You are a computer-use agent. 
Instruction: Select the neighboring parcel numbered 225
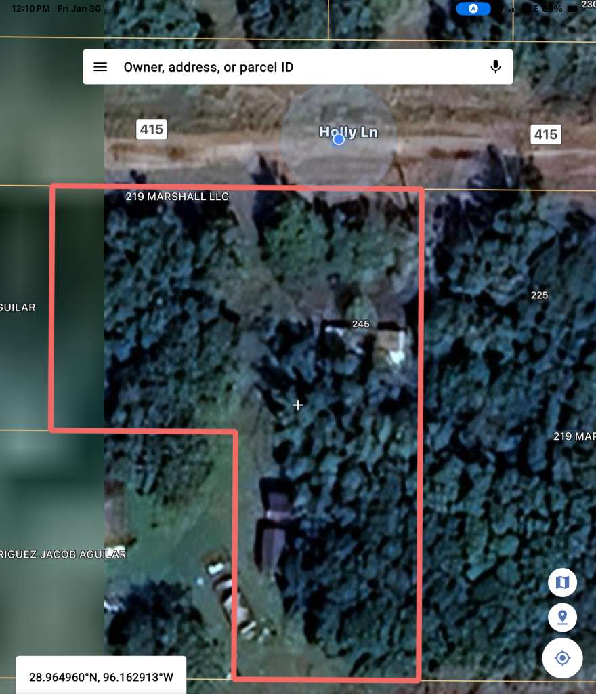pyautogui.click(x=539, y=295)
